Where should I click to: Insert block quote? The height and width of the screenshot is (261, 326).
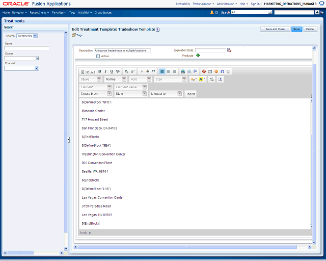[x=153, y=71]
